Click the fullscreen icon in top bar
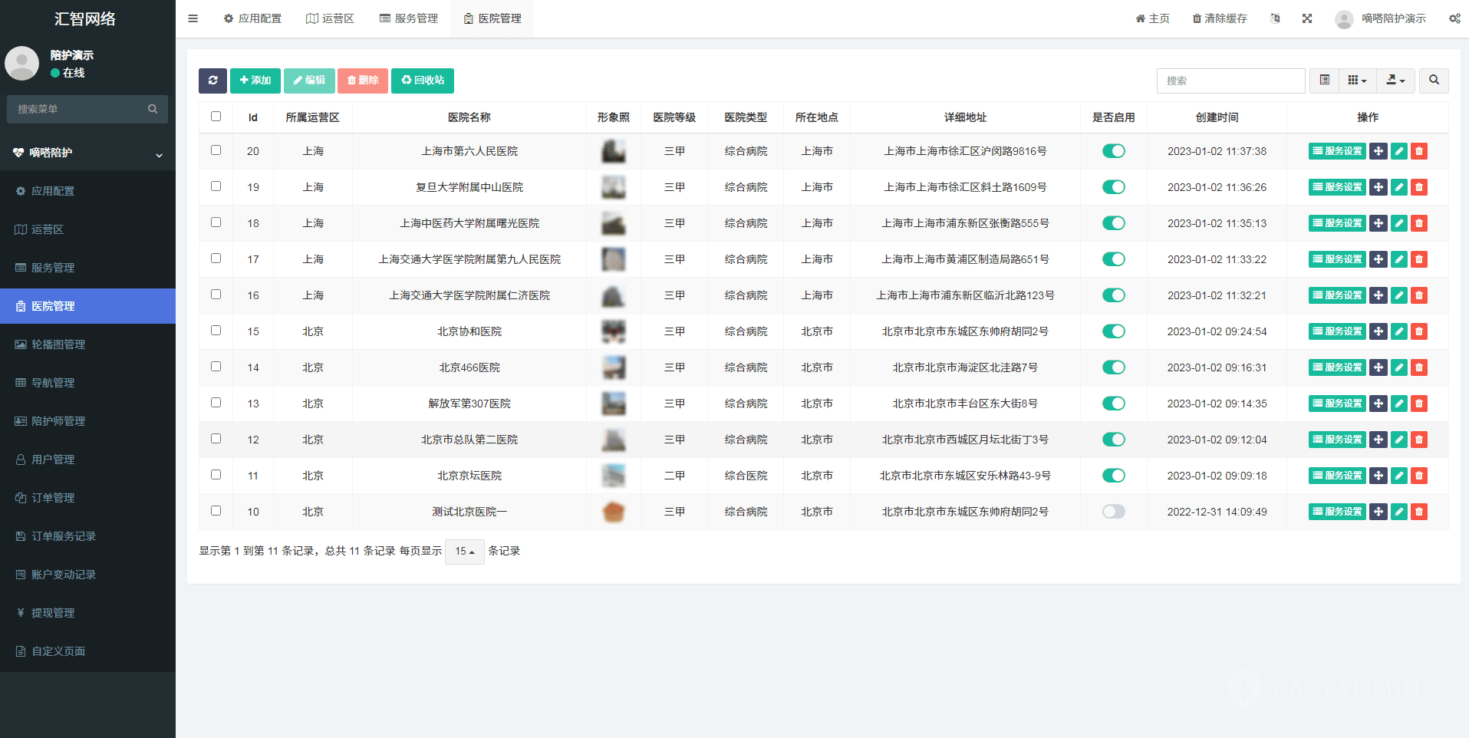This screenshot has height=738, width=1469. tap(1307, 18)
